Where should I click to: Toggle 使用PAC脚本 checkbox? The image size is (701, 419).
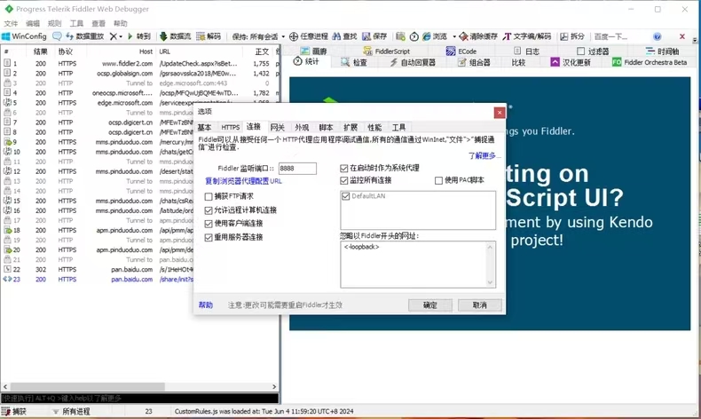tap(438, 181)
